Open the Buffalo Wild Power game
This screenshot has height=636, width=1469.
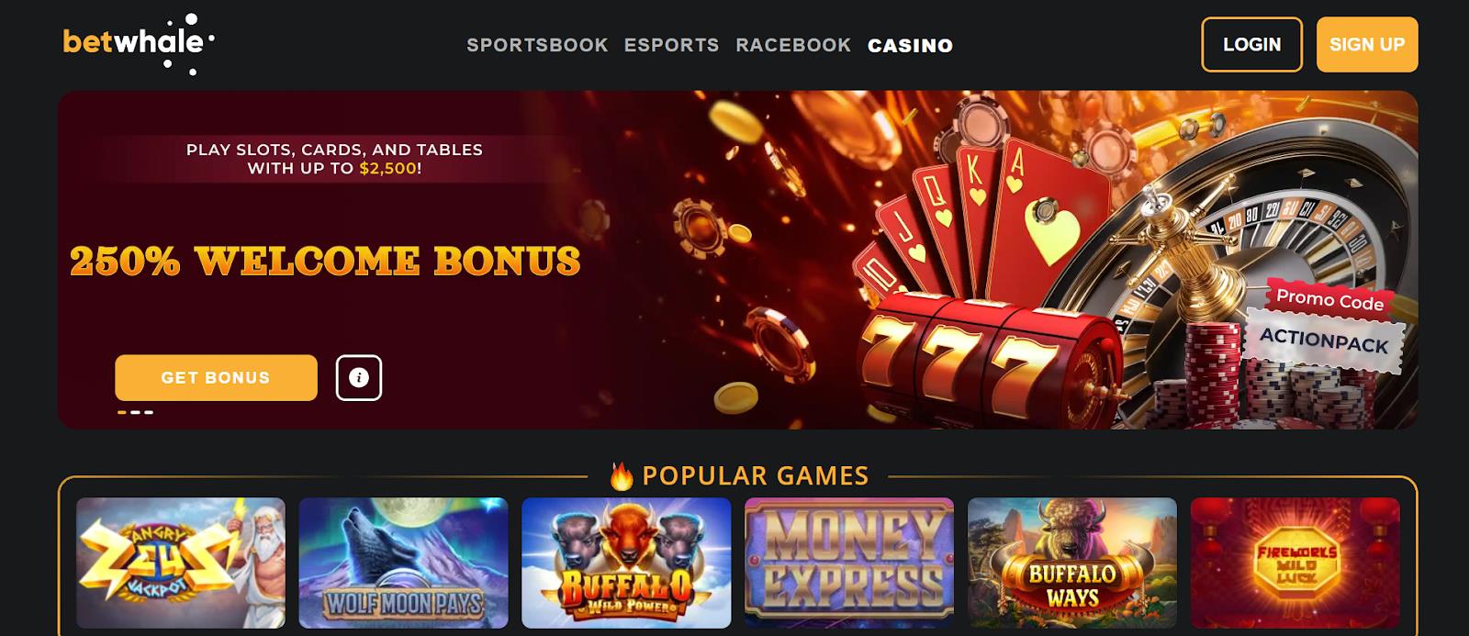626,563
